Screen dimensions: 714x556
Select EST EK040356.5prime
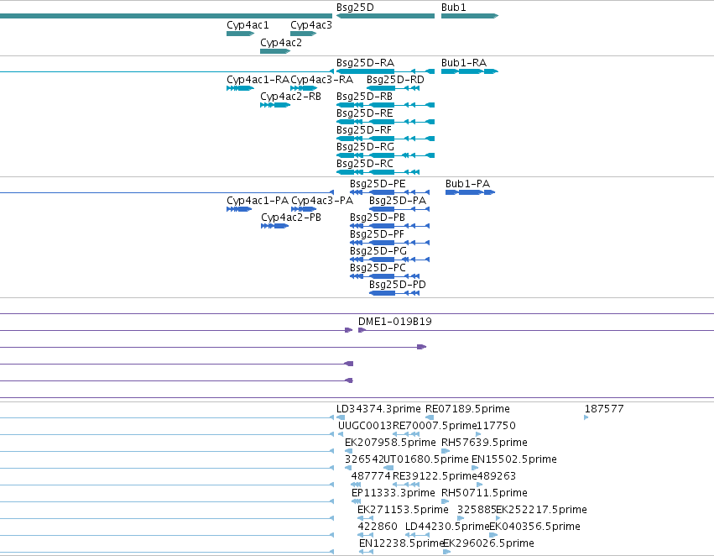[x=493, y=535]
